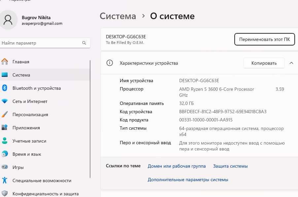This screenshot has width=298, height=197.
Task: Click the device ID BBFDEECF-81C2 value
Action: [x=223, y=112]
